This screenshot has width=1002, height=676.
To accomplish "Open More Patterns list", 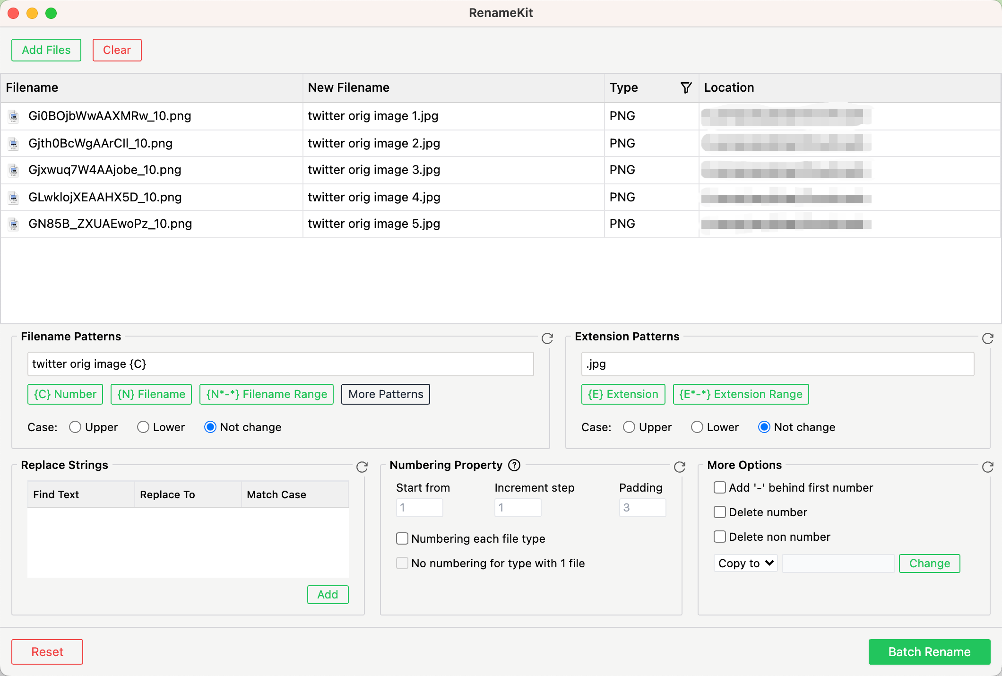I will point(386,394).
